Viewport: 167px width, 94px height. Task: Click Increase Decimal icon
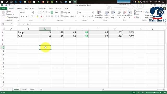(x=89, y=16)
